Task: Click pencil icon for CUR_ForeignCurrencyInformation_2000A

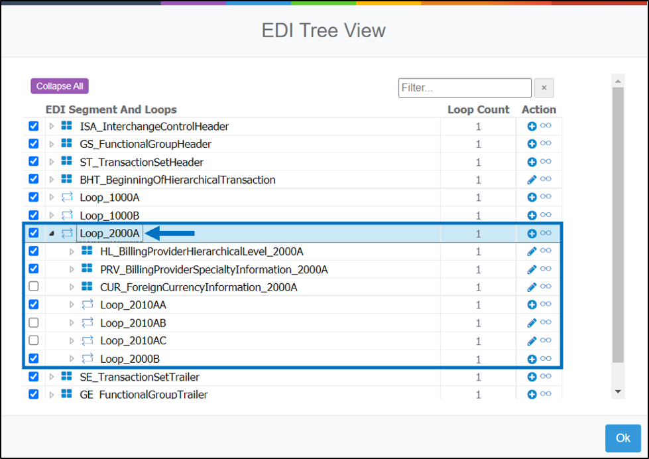Action: [532, 287]
